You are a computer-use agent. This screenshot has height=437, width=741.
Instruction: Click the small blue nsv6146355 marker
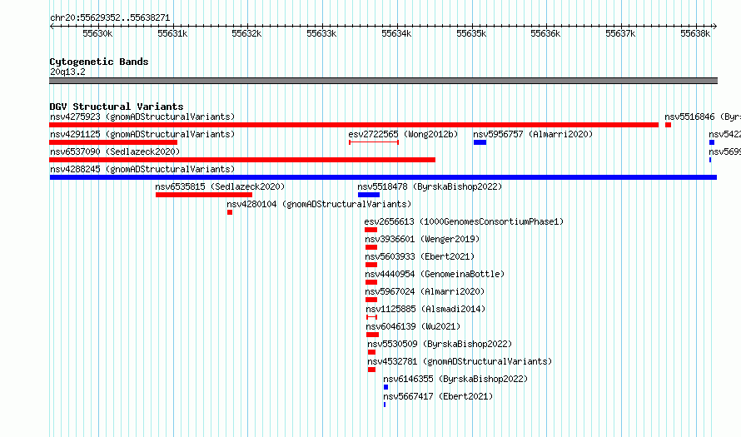[385, 387]
